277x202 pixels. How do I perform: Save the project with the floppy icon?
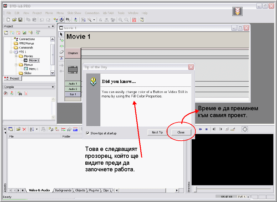20,20
